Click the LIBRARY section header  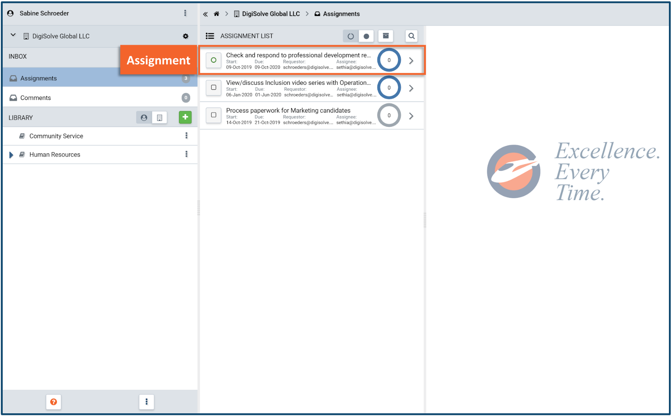21,118
